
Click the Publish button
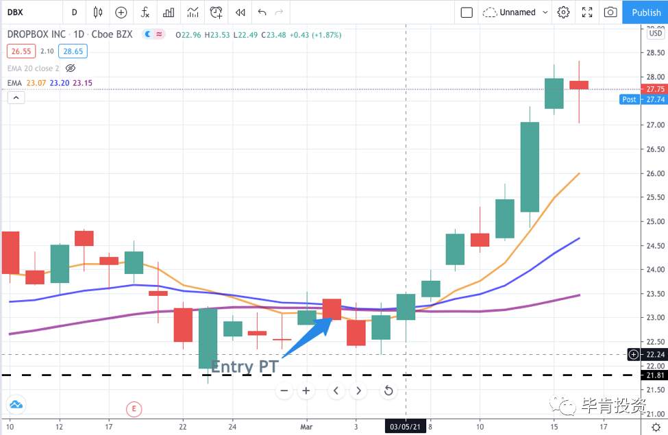pos(645,12)
